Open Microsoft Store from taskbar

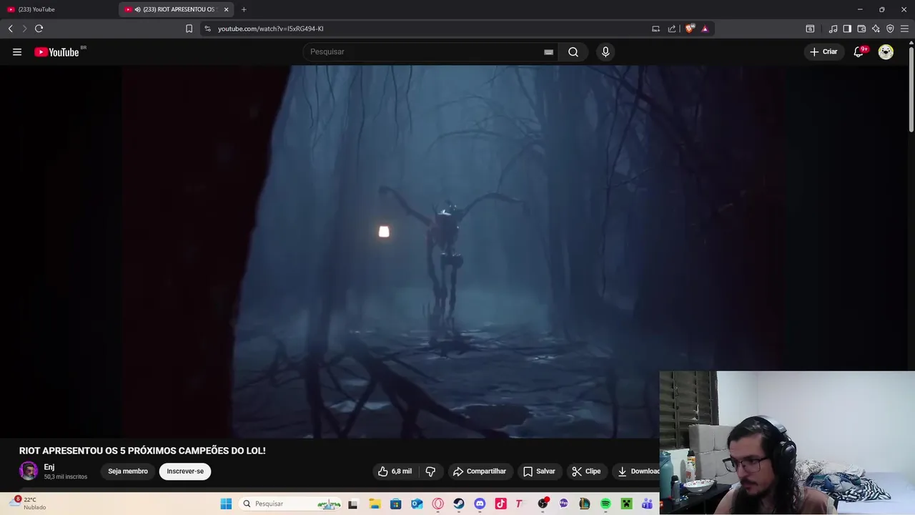click(395, 504)
